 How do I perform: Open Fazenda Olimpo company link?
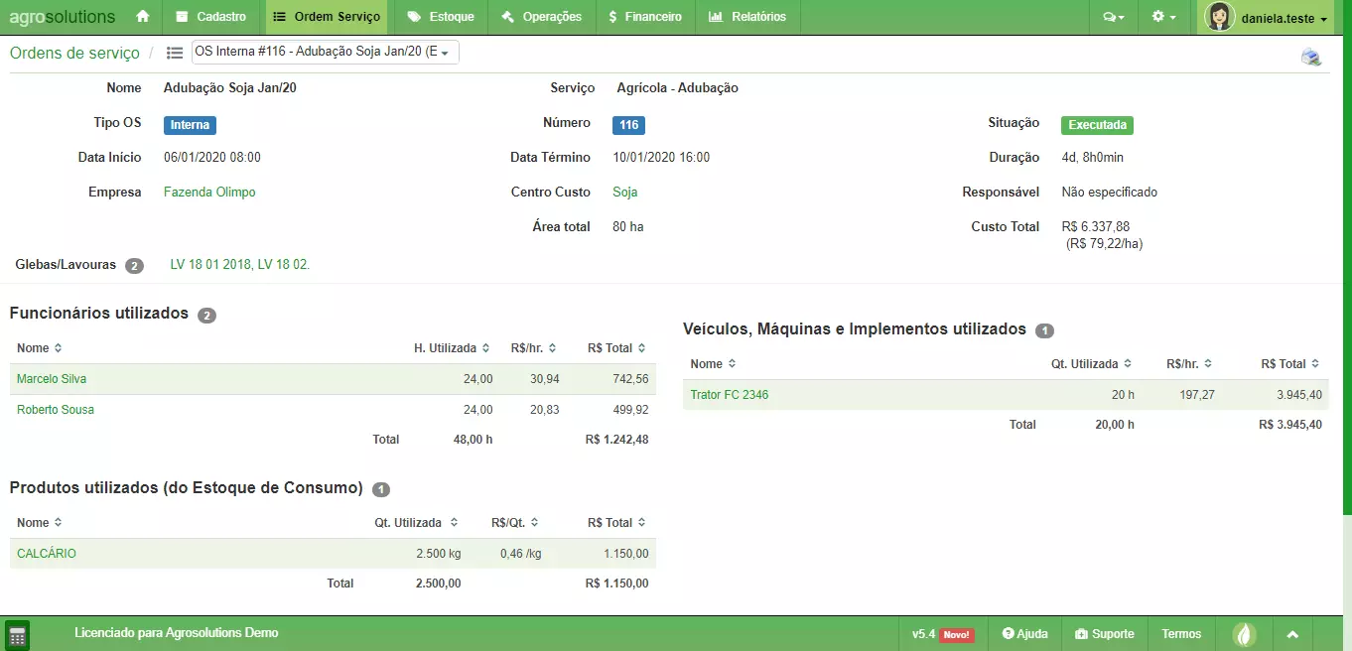coord(209,193)
